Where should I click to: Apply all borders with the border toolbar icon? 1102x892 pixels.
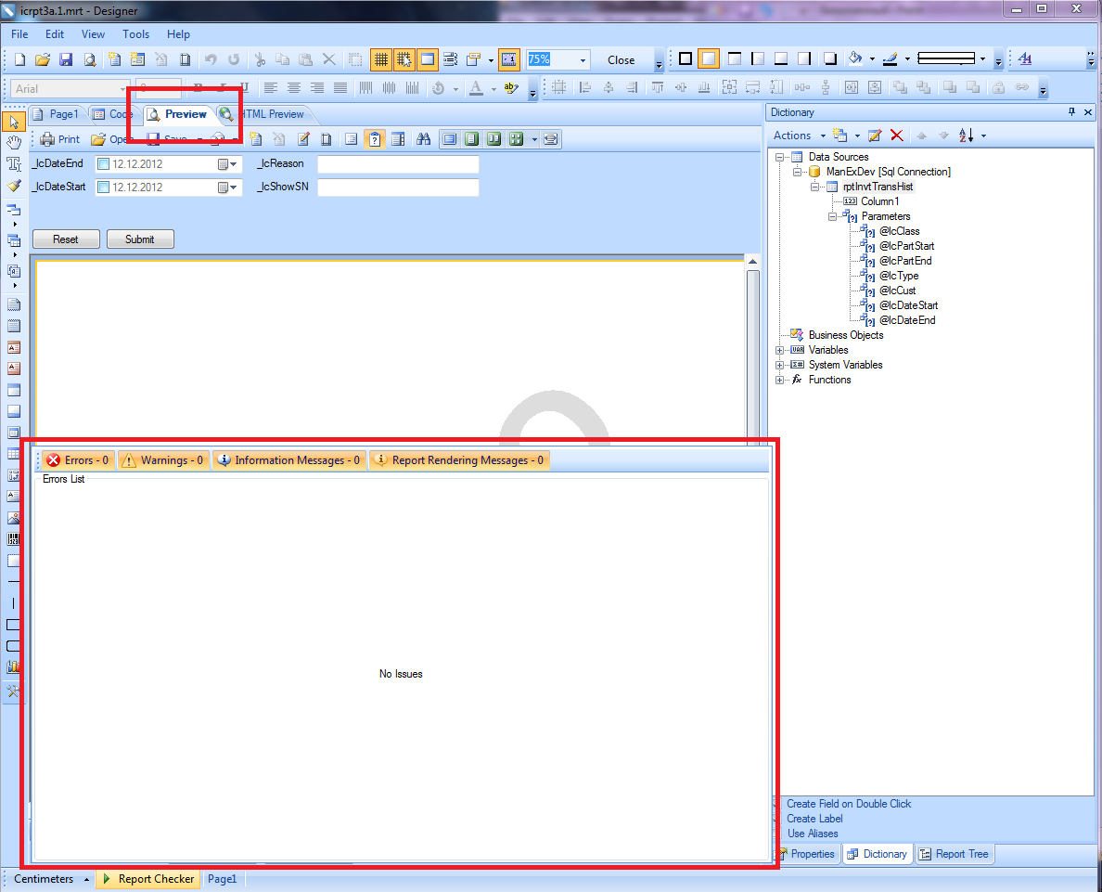[x=686, y=59]
